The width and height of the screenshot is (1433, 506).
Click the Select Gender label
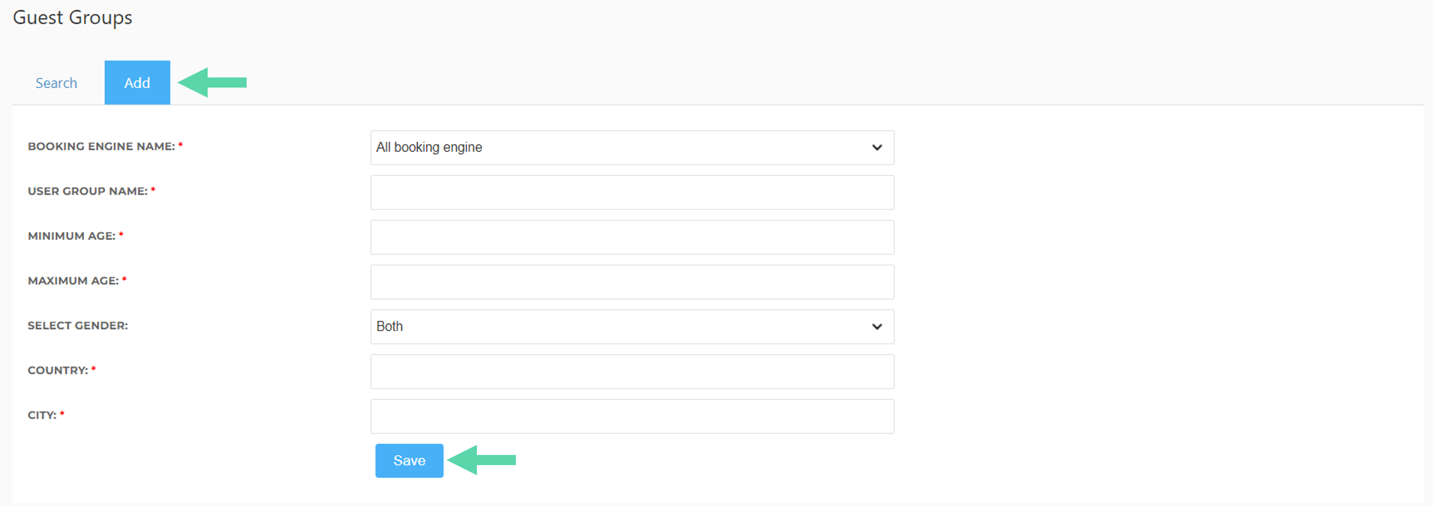click(78, 325)
